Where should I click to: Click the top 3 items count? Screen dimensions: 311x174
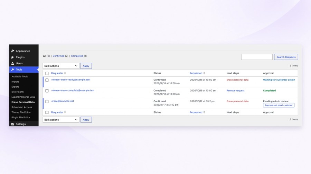point(294,66)
